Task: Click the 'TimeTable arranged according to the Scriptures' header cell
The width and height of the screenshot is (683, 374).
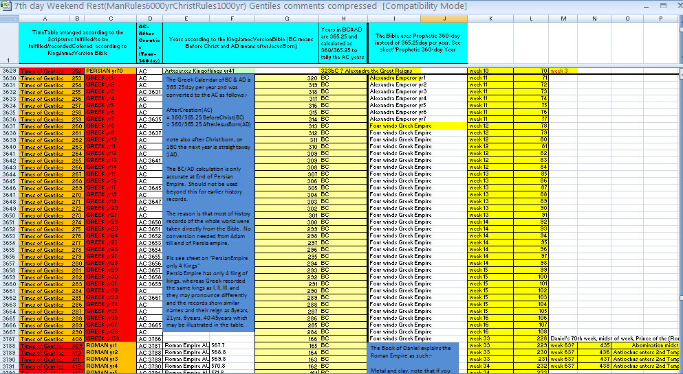Action: (x=78, y=43)
